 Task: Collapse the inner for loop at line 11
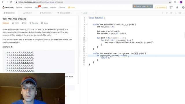[86, 40]
